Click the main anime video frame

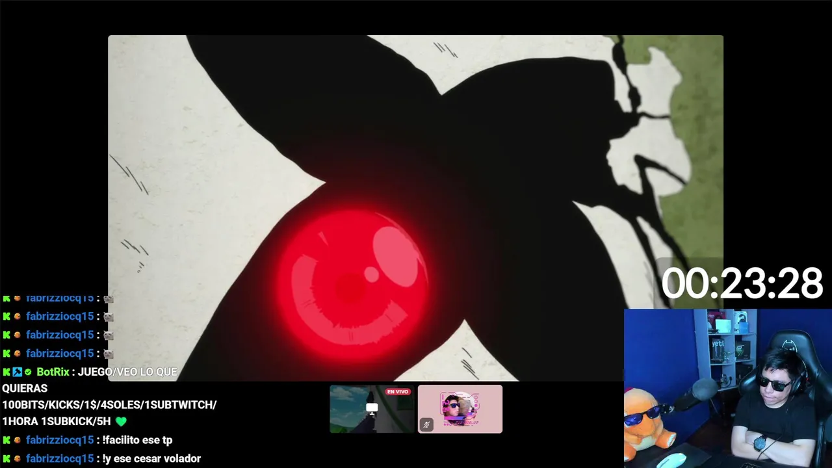click(415, 208)
